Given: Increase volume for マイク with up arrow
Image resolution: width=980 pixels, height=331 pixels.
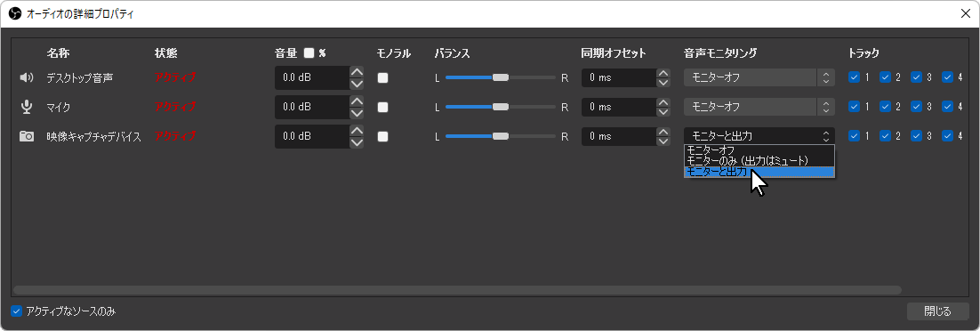Looking at the screenshot, I should click(x=357, y=101).
